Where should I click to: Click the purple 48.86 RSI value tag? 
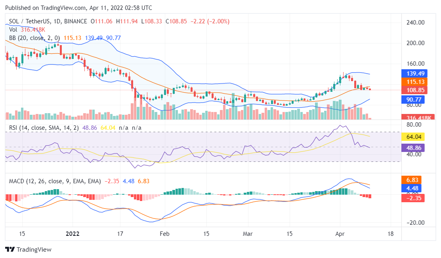(x=413, y=148)
